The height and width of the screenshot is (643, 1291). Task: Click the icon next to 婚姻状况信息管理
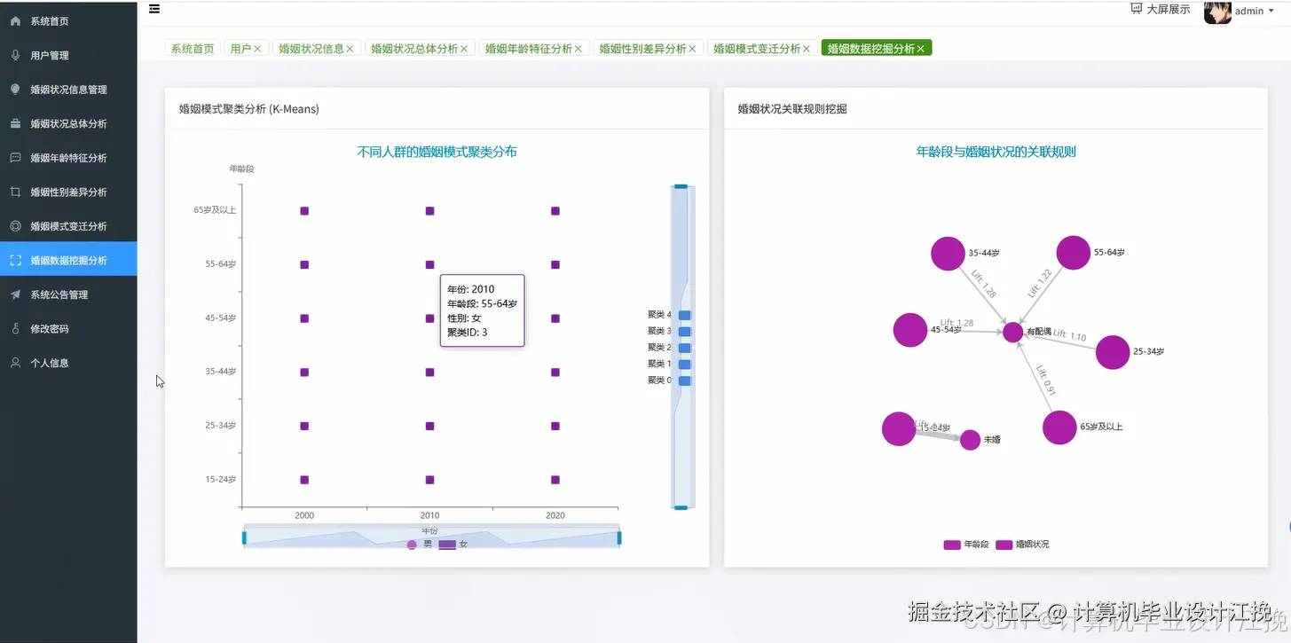(15, 89)
